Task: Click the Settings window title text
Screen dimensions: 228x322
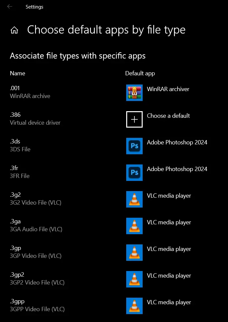Action: pyautogui.click(x=34, y=7)
